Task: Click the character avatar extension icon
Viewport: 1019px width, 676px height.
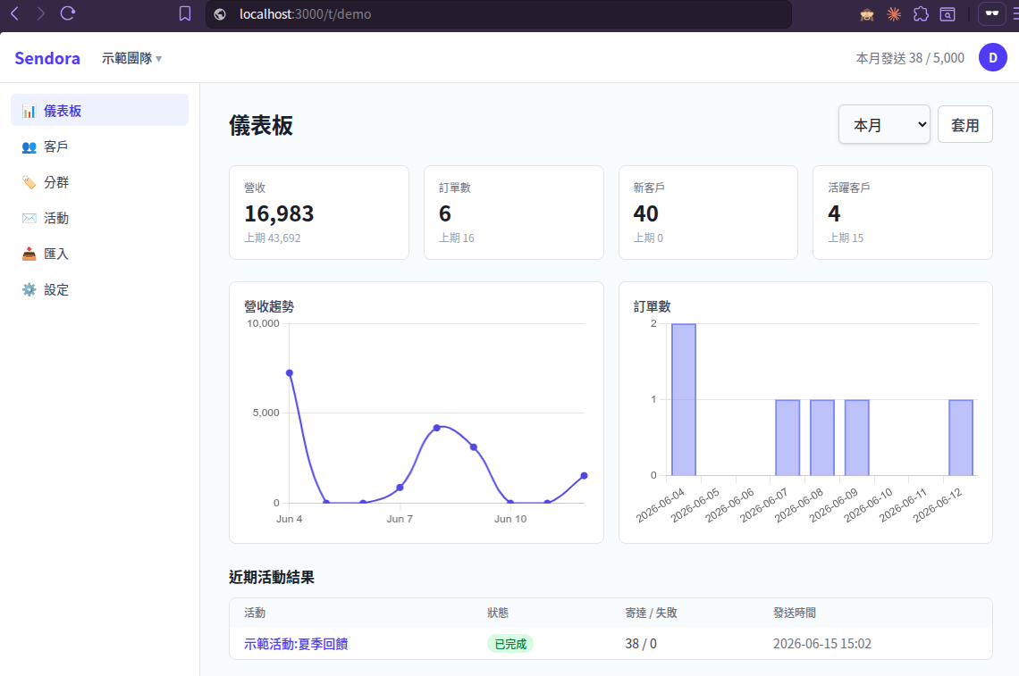Action: pyautogui.click(x=867, y=14)
